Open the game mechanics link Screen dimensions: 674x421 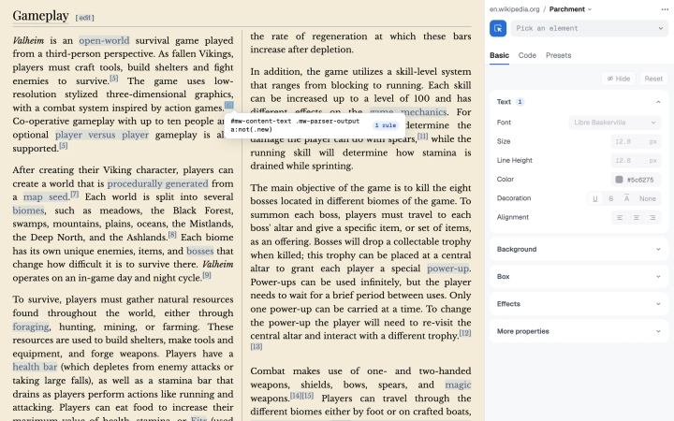pyautogui.click(x=408, y=112)
